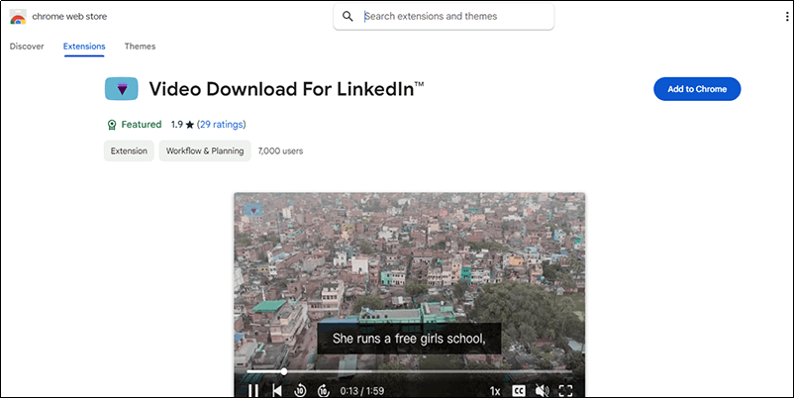795x399 pixels.
Task: Pause the video with the pause button
Action: coord(253,390)
